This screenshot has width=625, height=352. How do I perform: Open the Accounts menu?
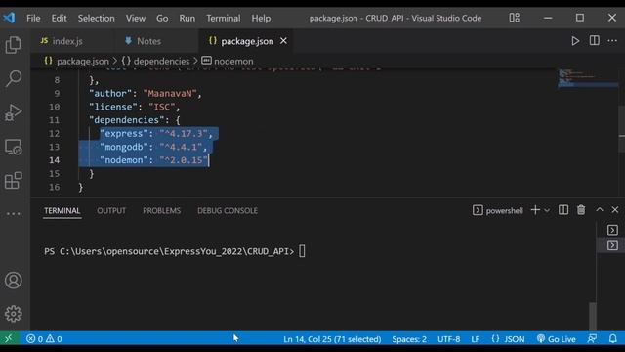coord(13,281)
